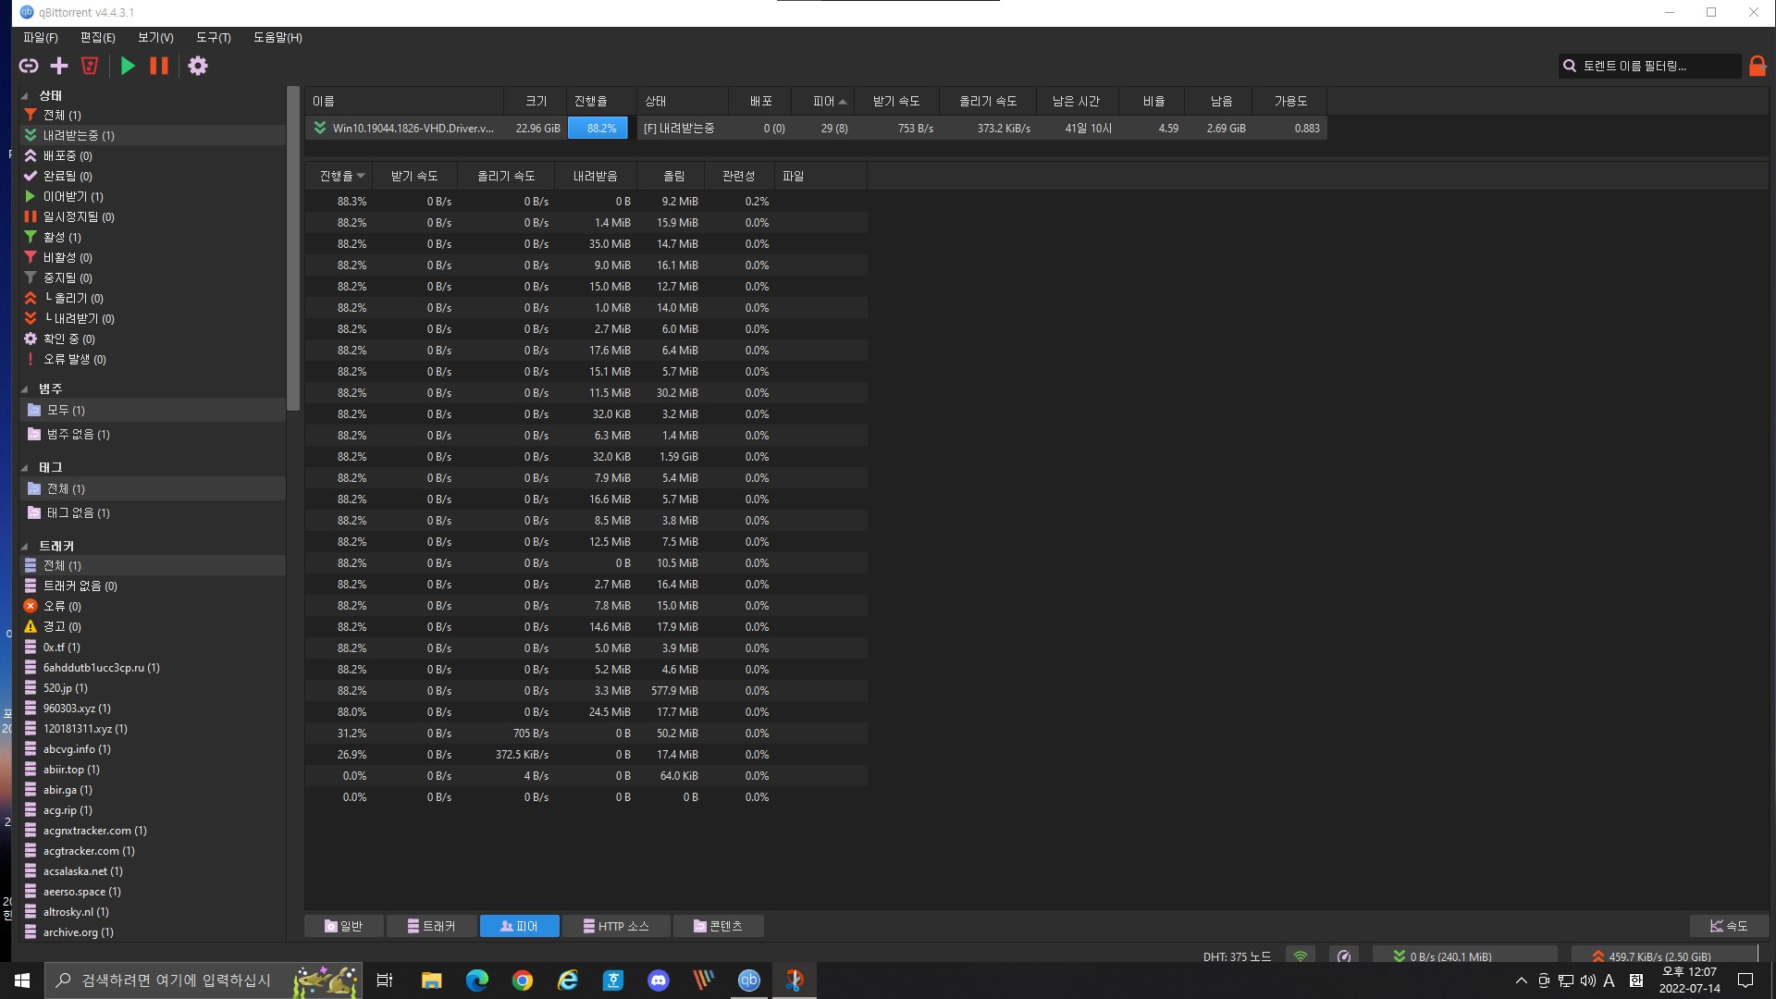Toggle the 속도 graph button
Screen dimensions: 1776x999
[x=1729, y=926]
